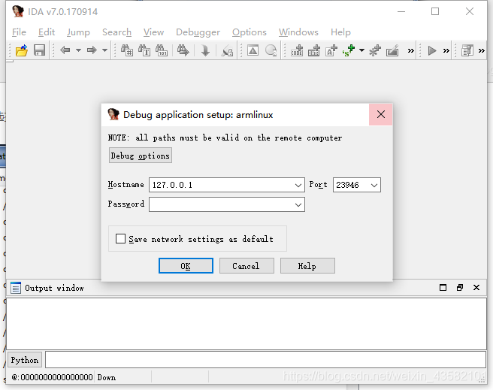The height and width of the screenshot is (390, 493).
Task: Click the green plus 's' icon
Action: 349,50
